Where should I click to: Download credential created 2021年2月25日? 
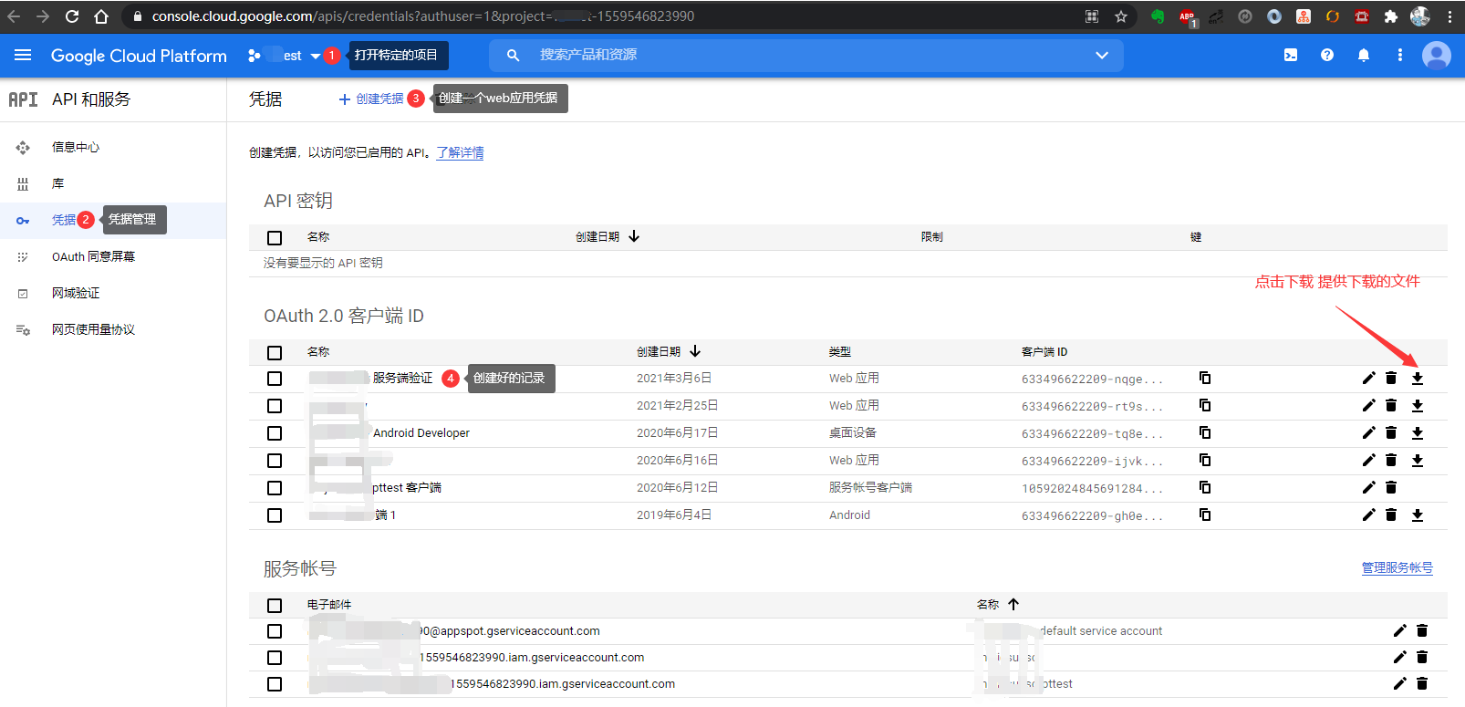pos(1418,406)
